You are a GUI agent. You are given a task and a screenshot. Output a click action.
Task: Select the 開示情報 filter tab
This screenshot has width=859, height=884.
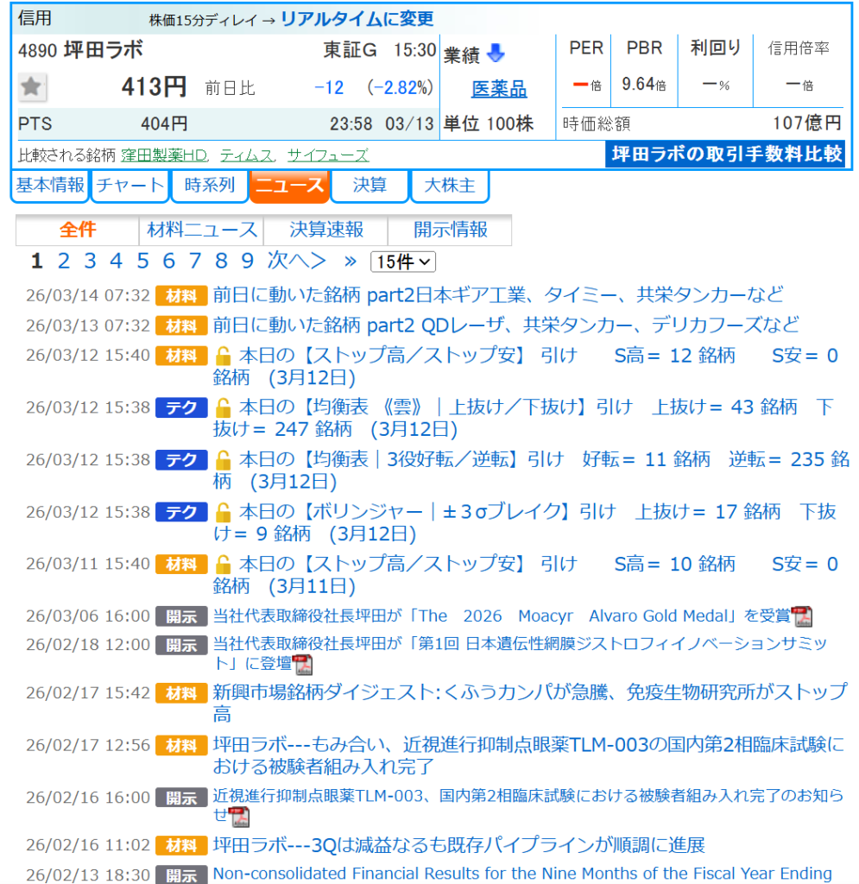click(x=450, y=230)
